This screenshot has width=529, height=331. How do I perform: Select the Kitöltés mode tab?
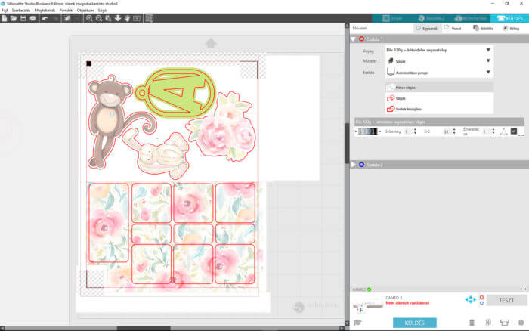point(483,29)
